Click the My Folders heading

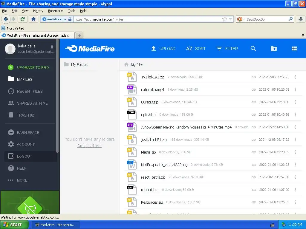(79, 64)
